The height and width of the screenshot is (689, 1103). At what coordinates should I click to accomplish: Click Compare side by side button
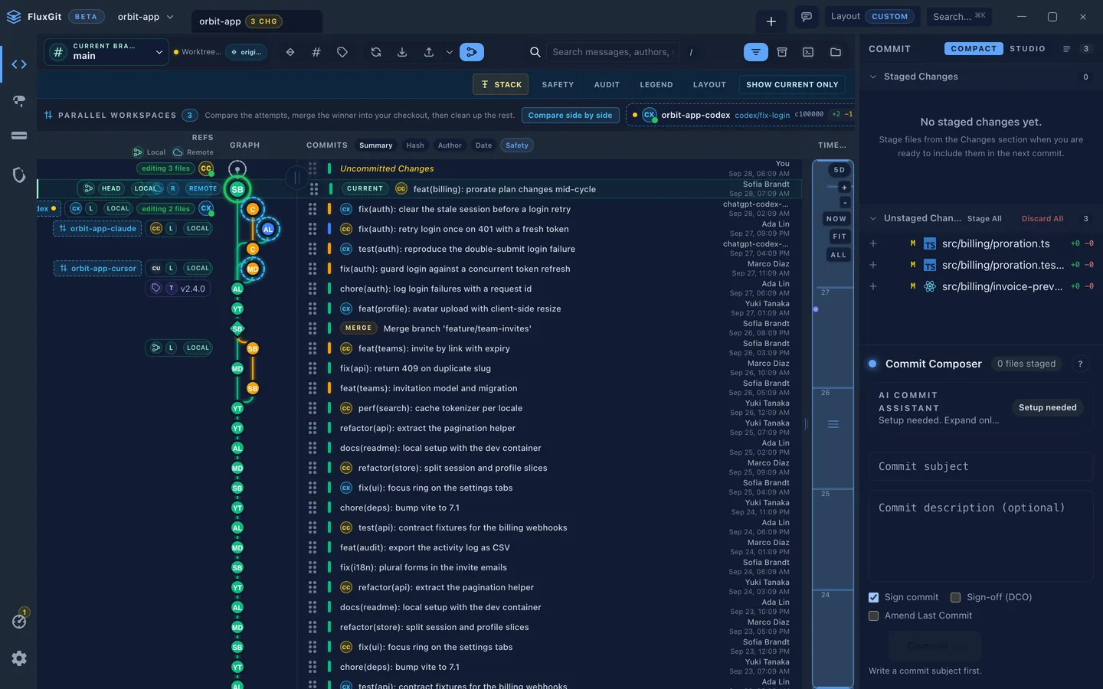(570, 116)
